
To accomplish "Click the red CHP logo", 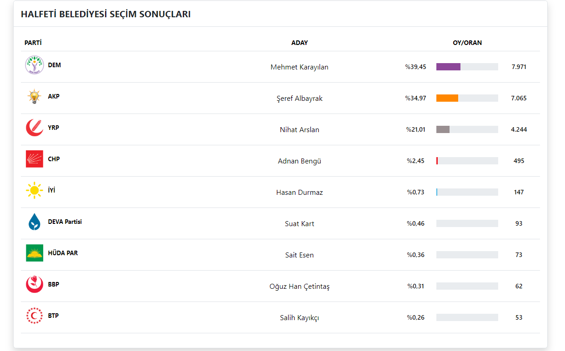I will pos(34,159).
